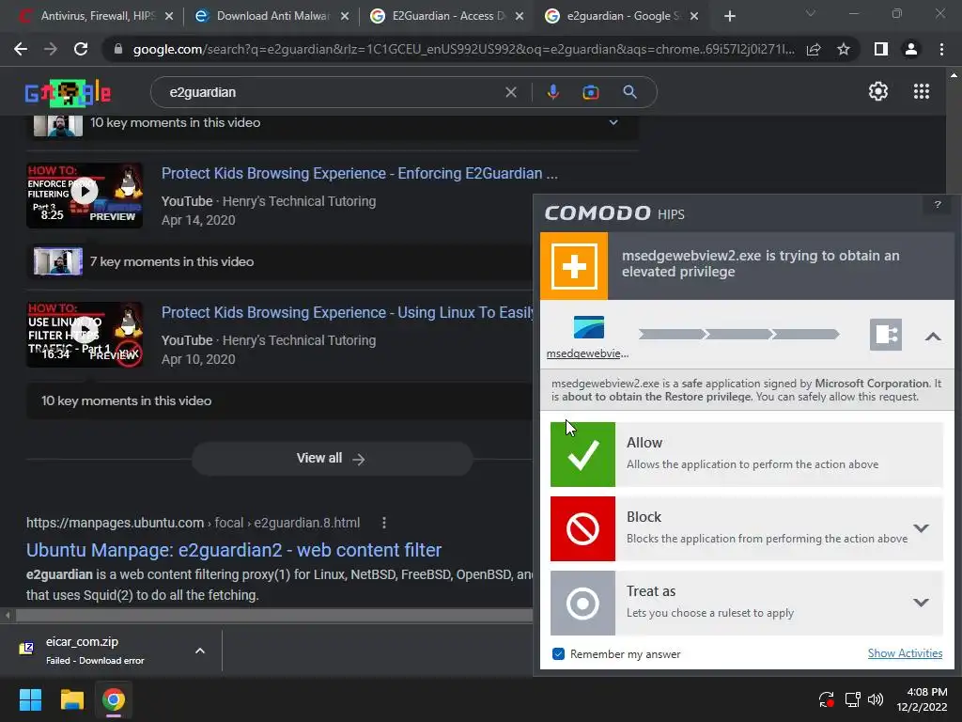Reload the current page
The width and height of the screenshot is (962, 722).
81,49
